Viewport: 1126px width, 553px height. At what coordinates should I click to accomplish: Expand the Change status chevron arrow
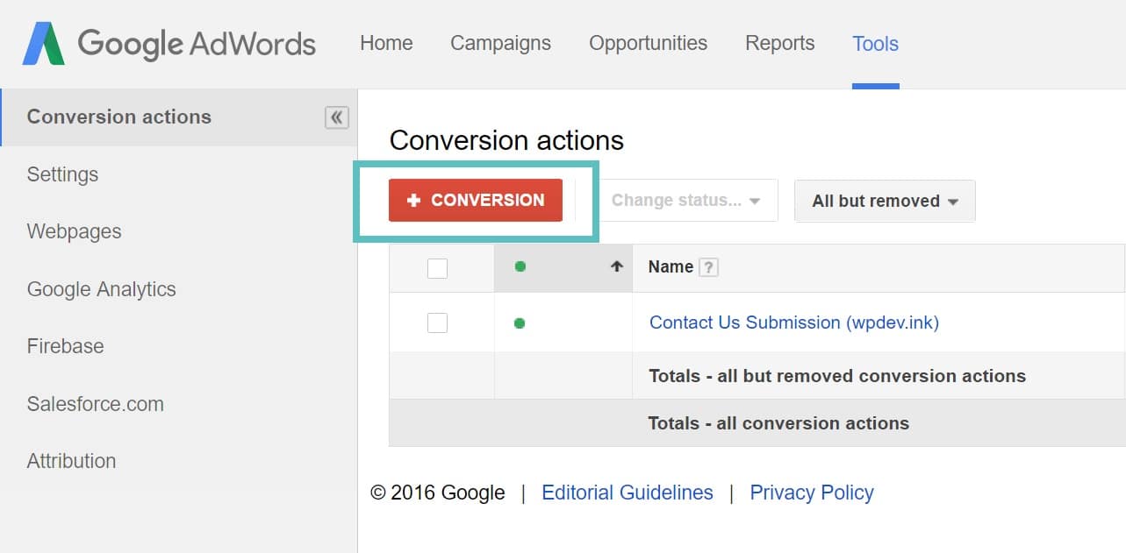tap(756, 201)
